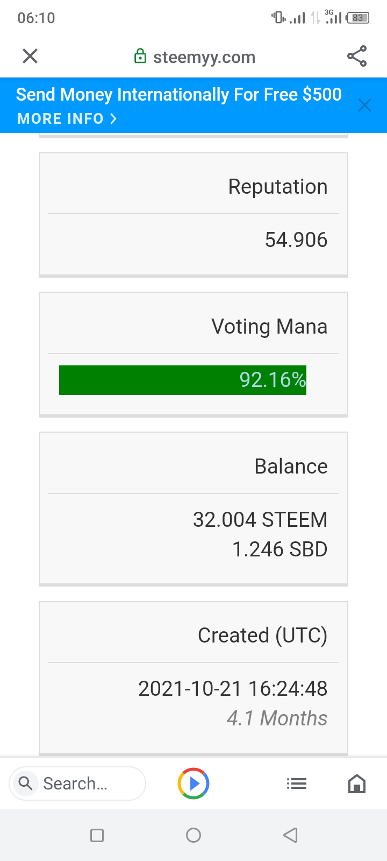Tap the colorful play button icon

(193, 784)
